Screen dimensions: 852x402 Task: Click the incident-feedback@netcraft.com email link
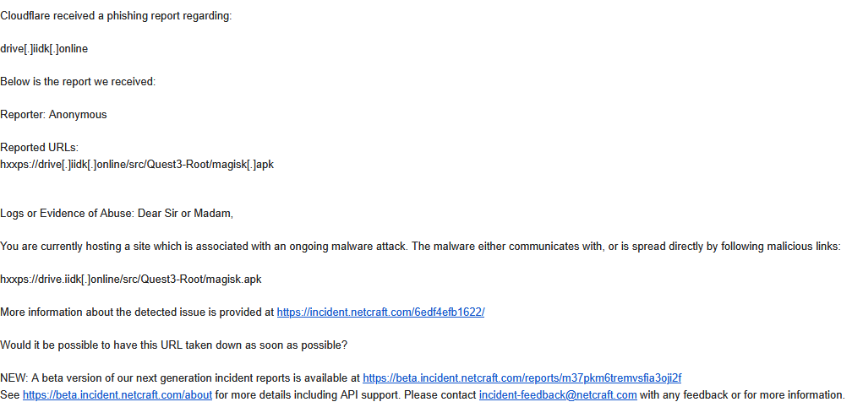tap(558, 395)
